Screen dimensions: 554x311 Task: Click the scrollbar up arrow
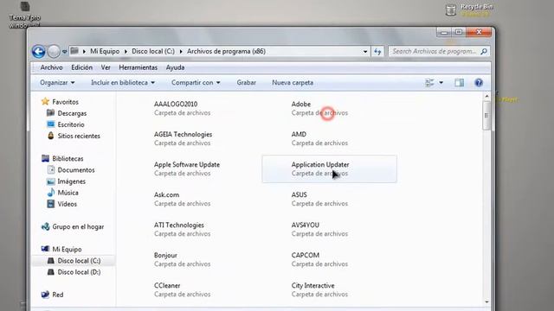[486, 96]
